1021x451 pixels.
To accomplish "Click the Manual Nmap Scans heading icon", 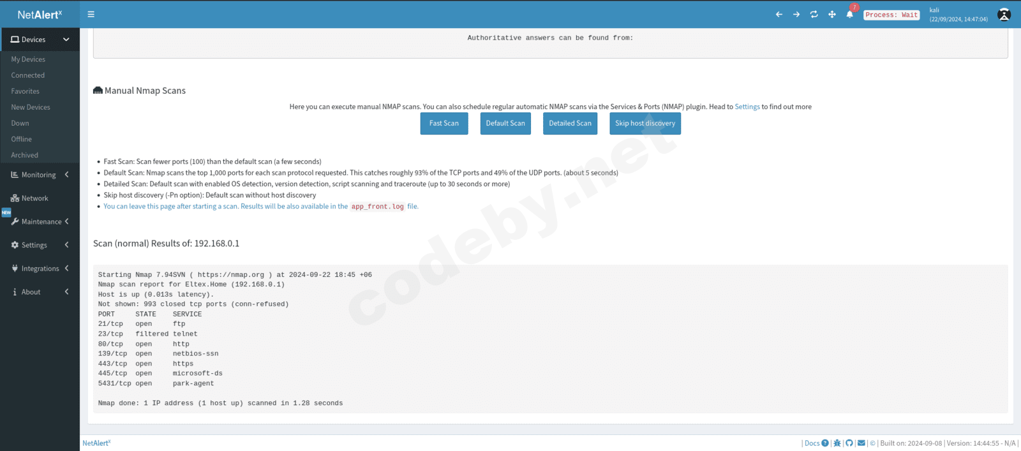I will click(x=98, y=91).
